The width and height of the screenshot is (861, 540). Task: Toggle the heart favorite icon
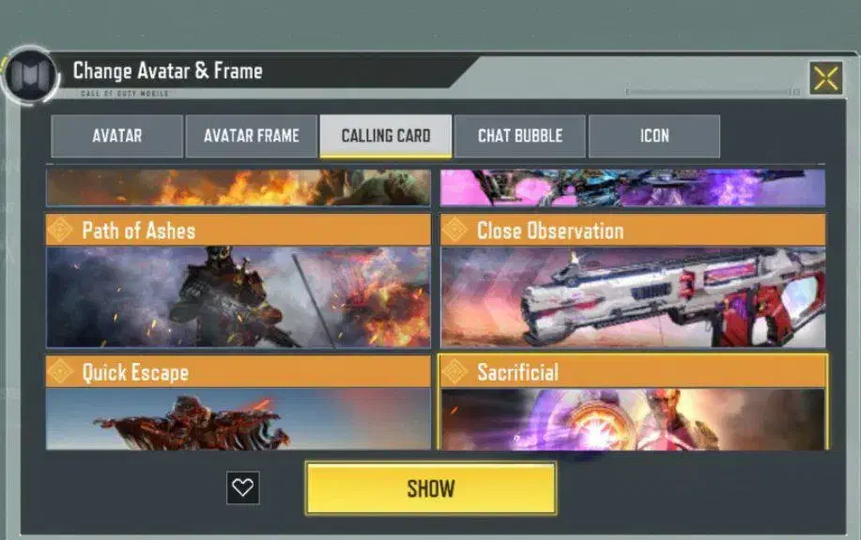(242, 487)
